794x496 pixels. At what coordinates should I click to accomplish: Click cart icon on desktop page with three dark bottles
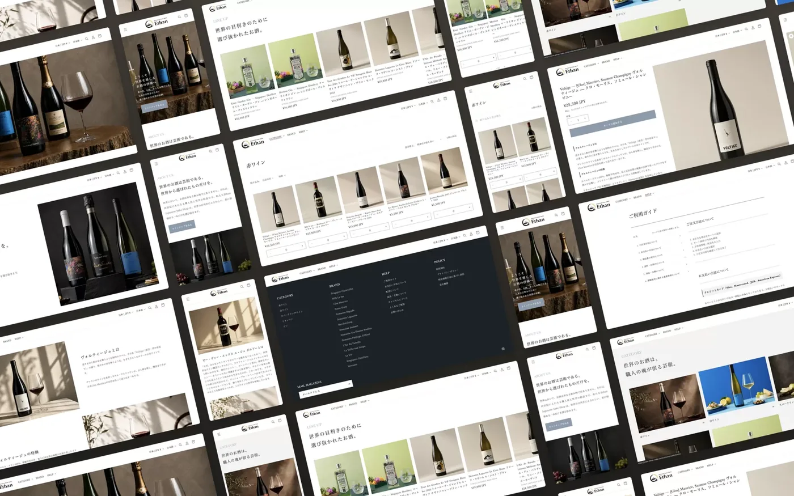tap(132, 170)
